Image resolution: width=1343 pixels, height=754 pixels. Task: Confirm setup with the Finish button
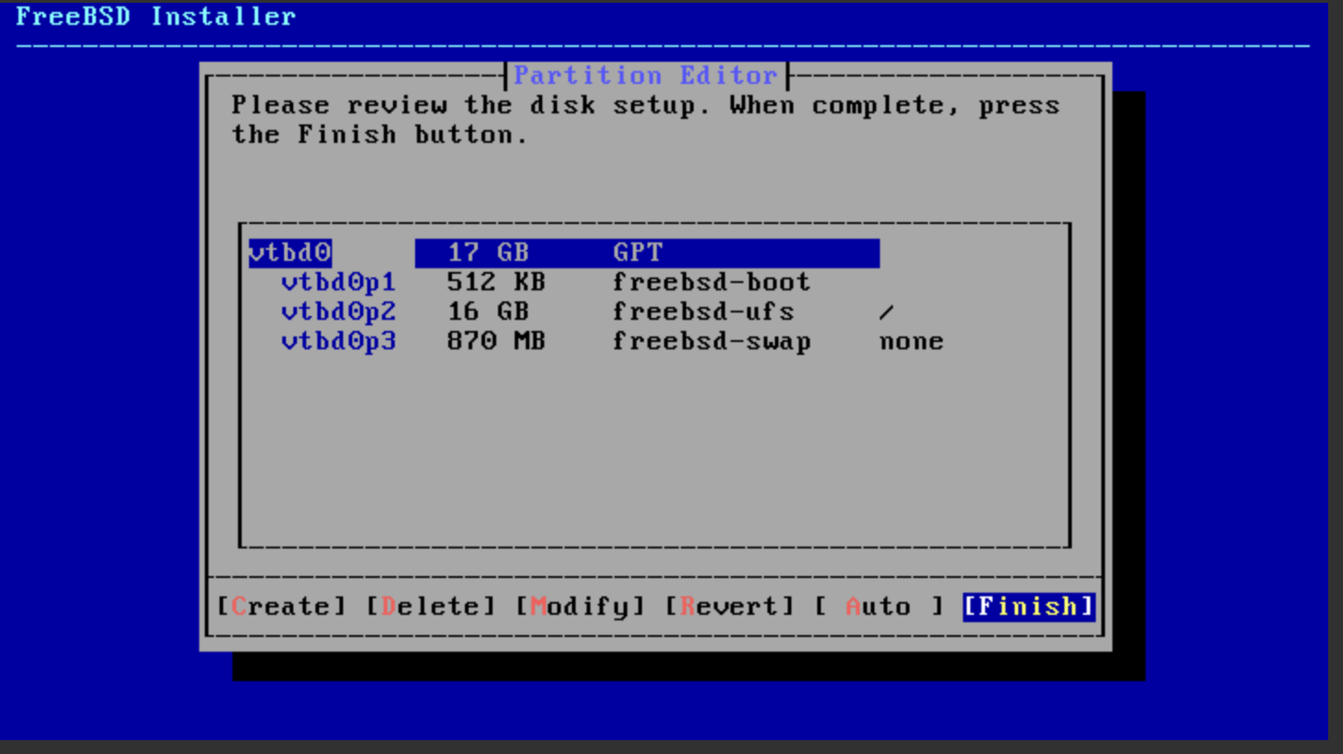1028,607
